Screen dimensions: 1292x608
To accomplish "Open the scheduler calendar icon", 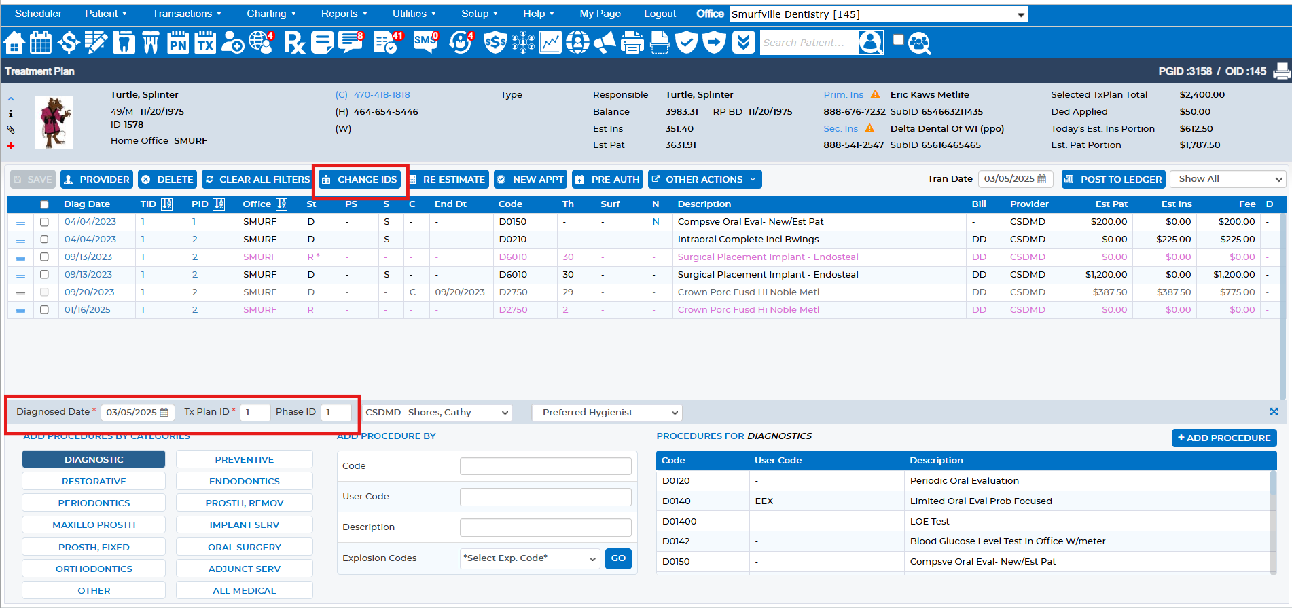I will (41, 43).
